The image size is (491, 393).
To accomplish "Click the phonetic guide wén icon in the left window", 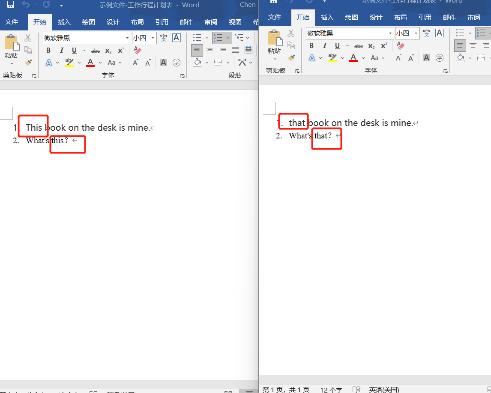I will click(163, 38).
